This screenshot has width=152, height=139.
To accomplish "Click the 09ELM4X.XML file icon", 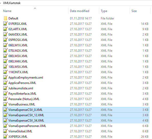I will point(5,61).
